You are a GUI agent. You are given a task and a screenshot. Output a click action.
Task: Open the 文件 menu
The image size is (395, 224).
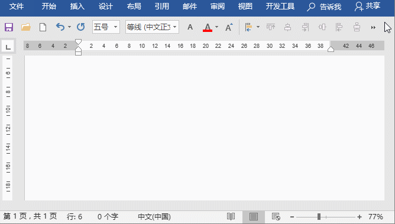click(x=17, y=7)
